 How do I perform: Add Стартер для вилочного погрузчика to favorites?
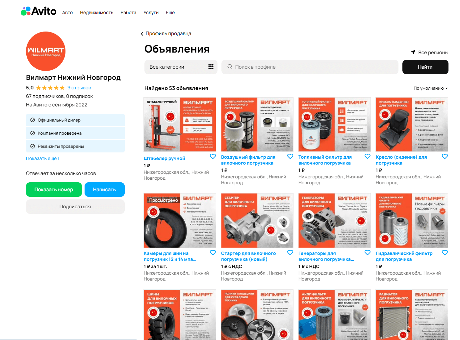pos(290,253)
